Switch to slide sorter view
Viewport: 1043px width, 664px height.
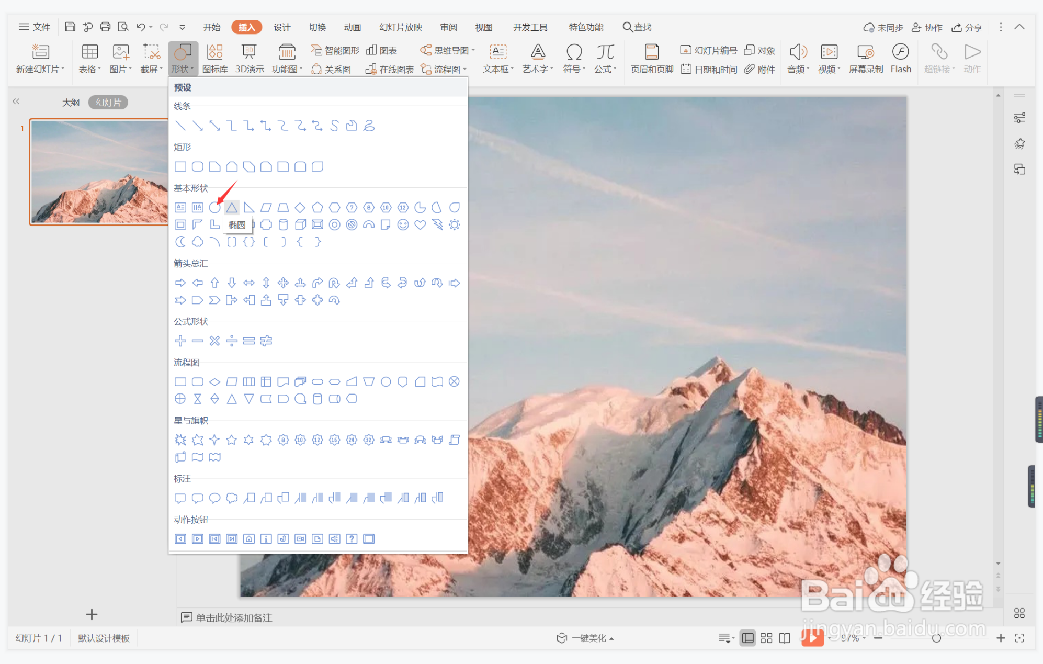[x=766, y=638]
